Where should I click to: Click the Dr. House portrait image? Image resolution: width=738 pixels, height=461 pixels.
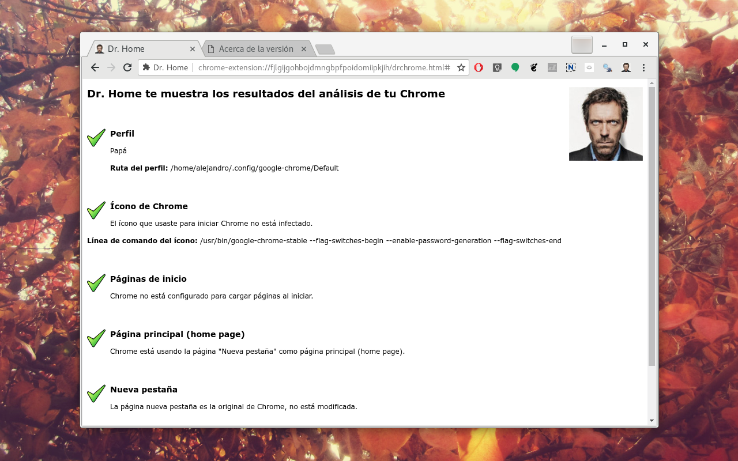(605, 124)
